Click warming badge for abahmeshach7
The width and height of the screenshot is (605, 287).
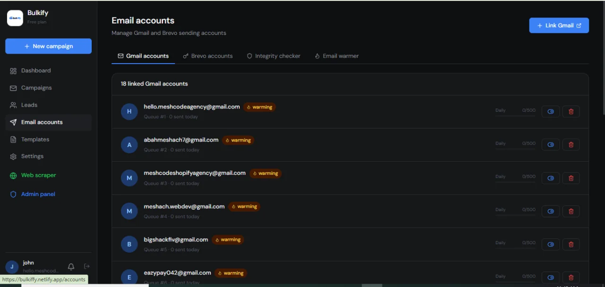(238, 140)
